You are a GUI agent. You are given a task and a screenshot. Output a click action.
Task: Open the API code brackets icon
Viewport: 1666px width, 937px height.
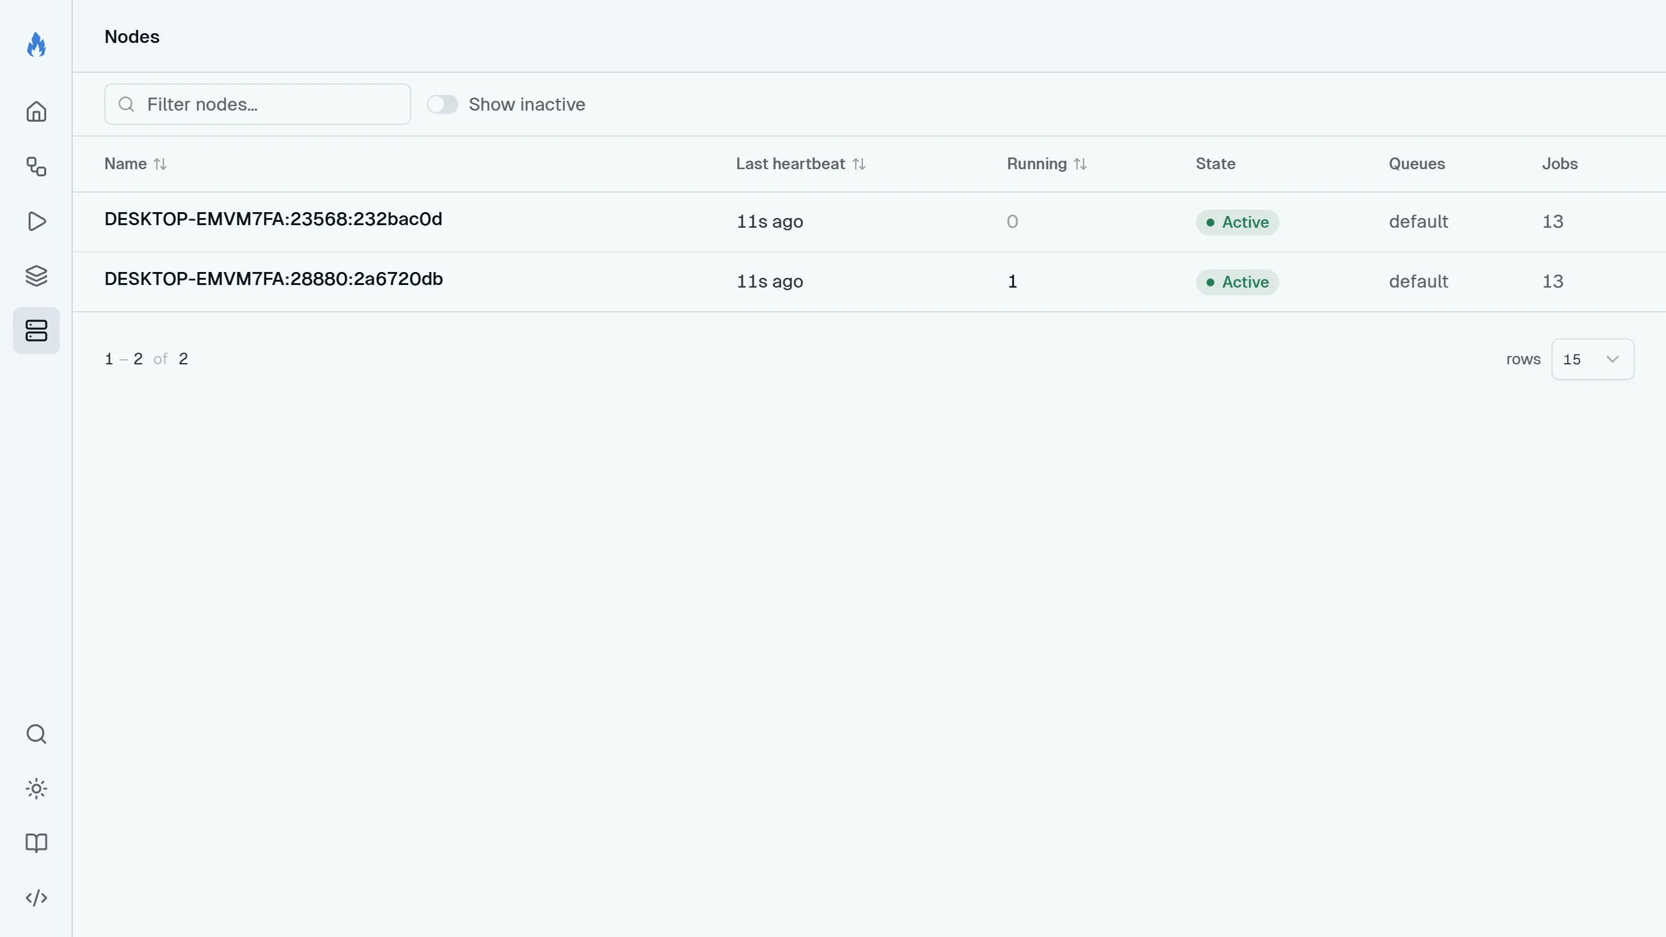[36, 898]
